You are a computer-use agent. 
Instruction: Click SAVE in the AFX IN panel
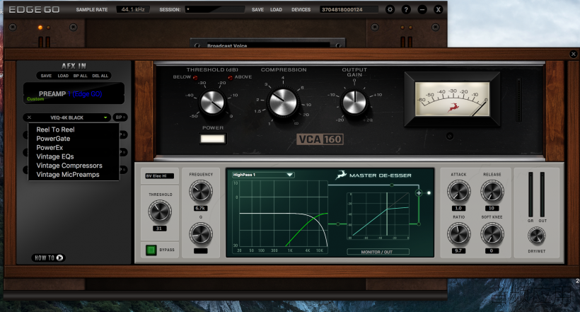[x=46, y=76]
